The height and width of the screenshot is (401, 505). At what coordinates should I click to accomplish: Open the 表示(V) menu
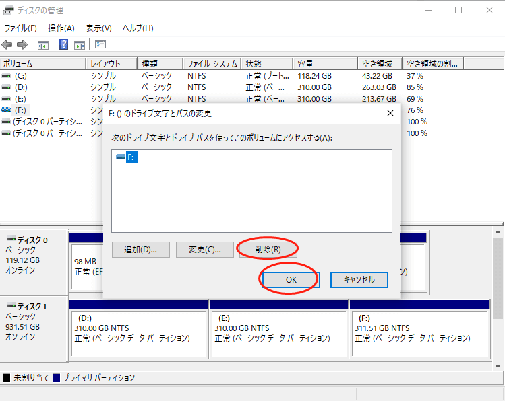tap(98, 28)
